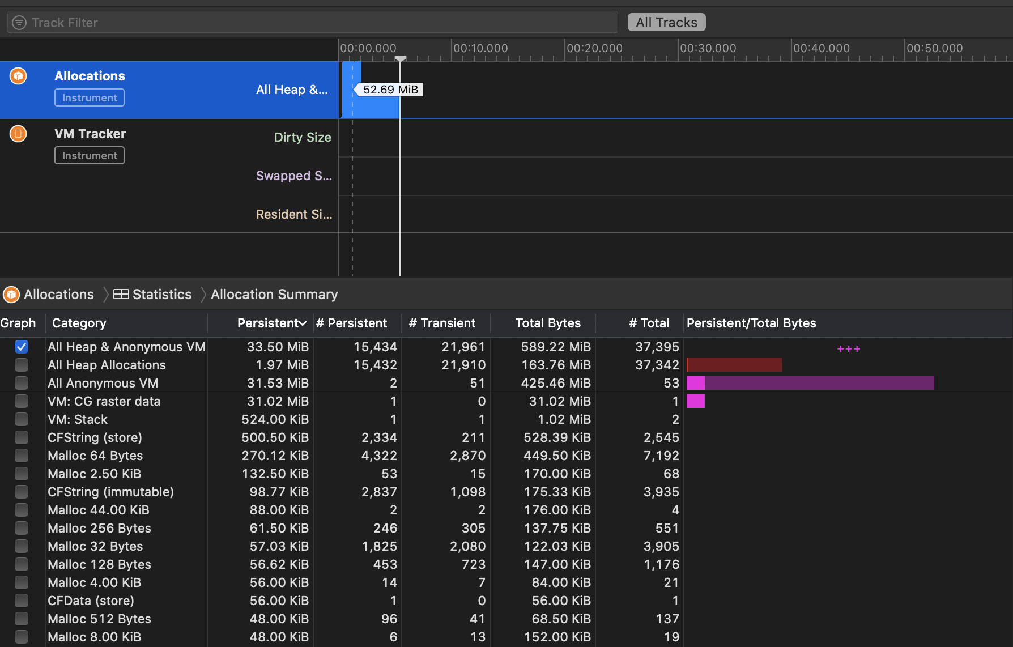Click the Allocations instrument track icon

tap(18, 75)
